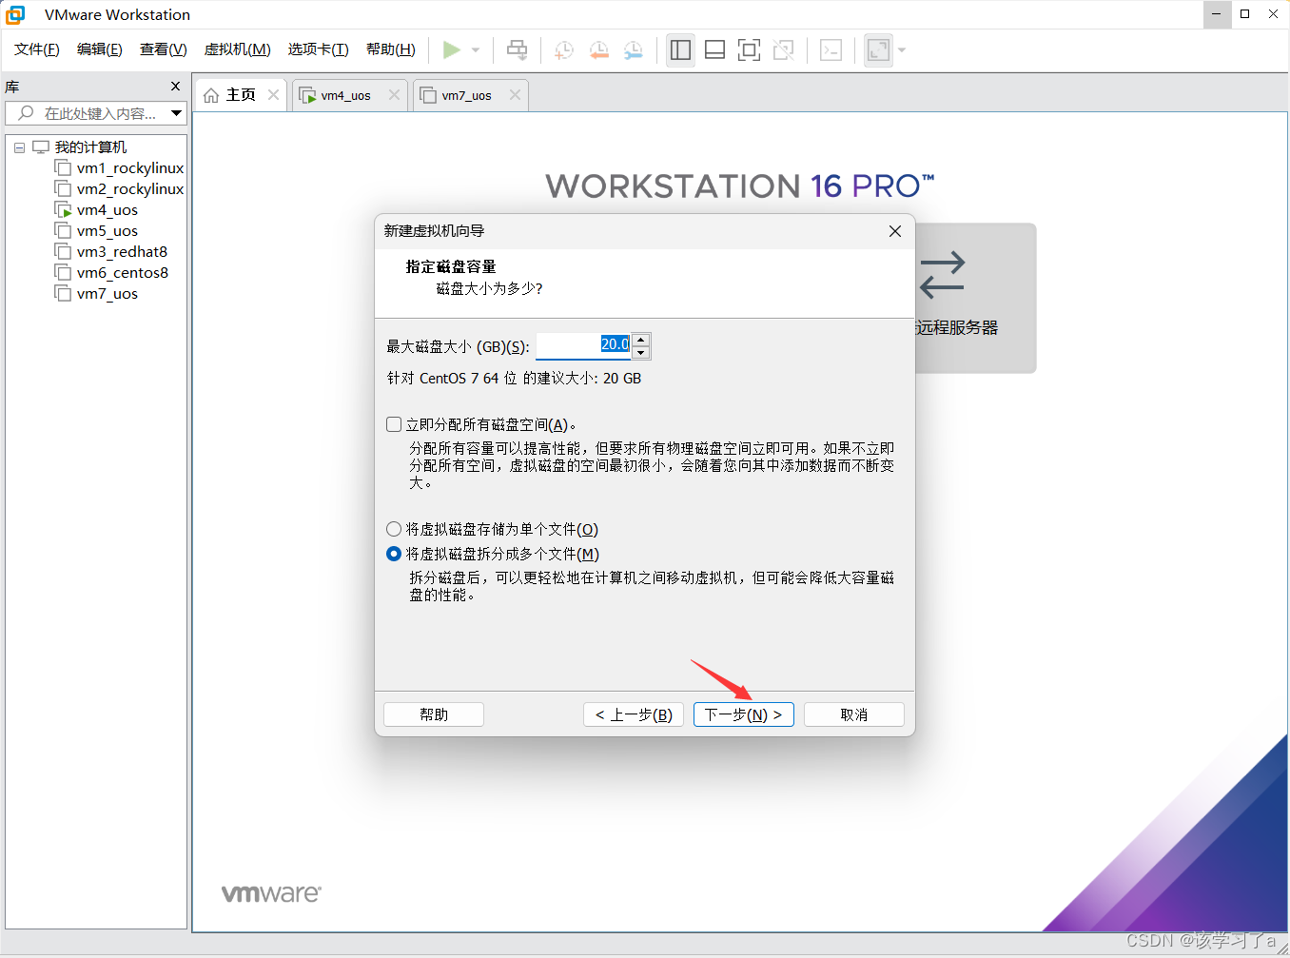Select vm3_redhat8 in the library
1290x958 pixels.
(x=122, y=252)
